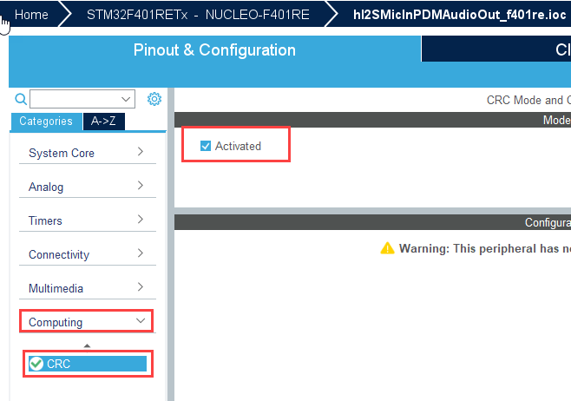571x401 pixels.
Task: Select the Pinout & Configuration tab
Action: point(214,50)
